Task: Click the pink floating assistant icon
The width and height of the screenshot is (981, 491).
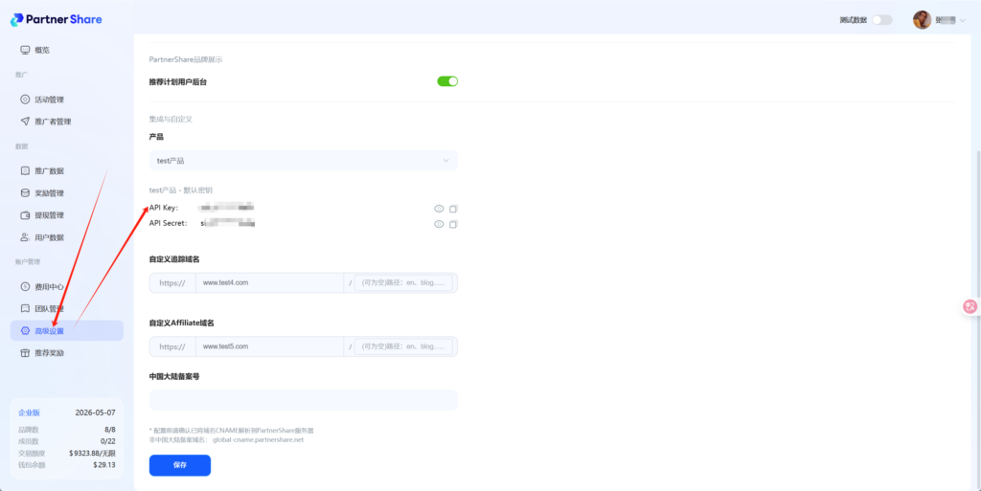Action: point(970,306)
